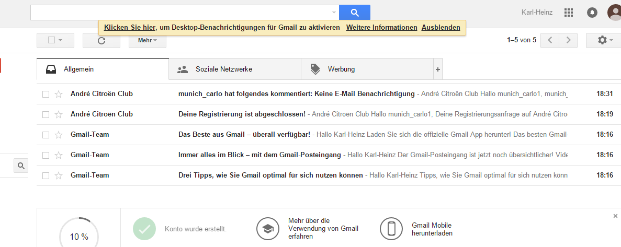Viewport: 621px width, 247px height.
Task: Add a new inbox tab with plus
Action: click(x=438, y=69)
